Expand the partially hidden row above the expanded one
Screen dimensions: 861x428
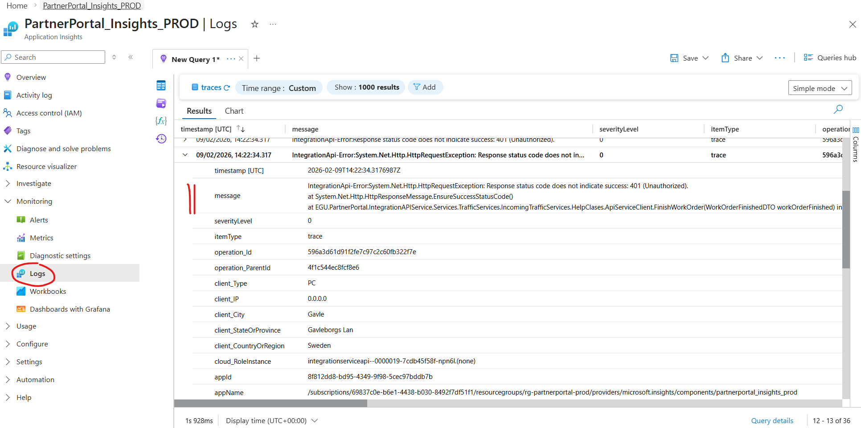[x=185, y=140]
